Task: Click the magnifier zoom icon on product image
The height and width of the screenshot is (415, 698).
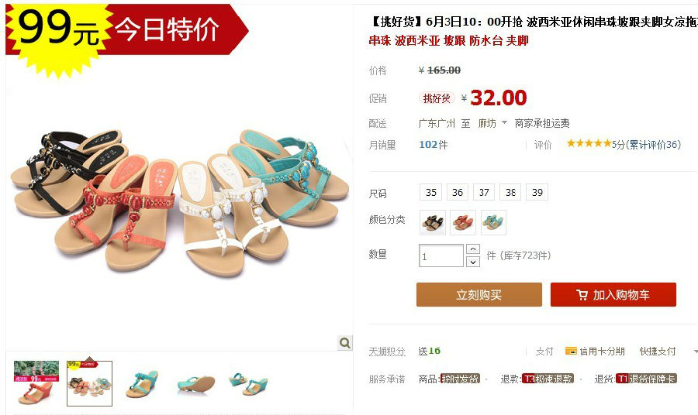Action: click(344, 342)
